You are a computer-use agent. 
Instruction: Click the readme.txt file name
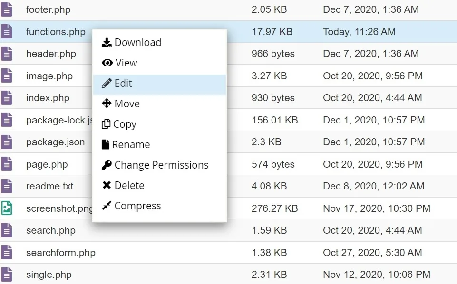coord(50,186)
